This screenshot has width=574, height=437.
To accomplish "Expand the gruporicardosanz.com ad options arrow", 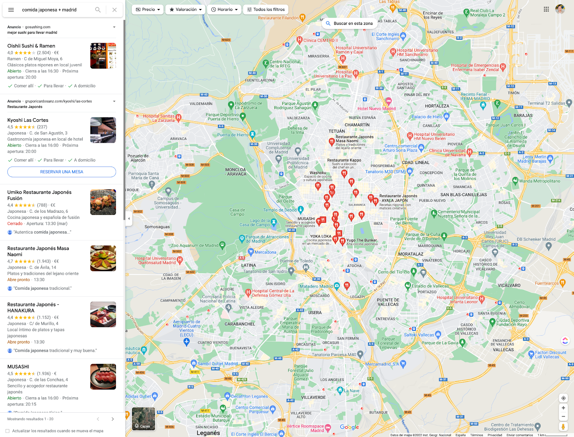I will click(x=114, y=101).
